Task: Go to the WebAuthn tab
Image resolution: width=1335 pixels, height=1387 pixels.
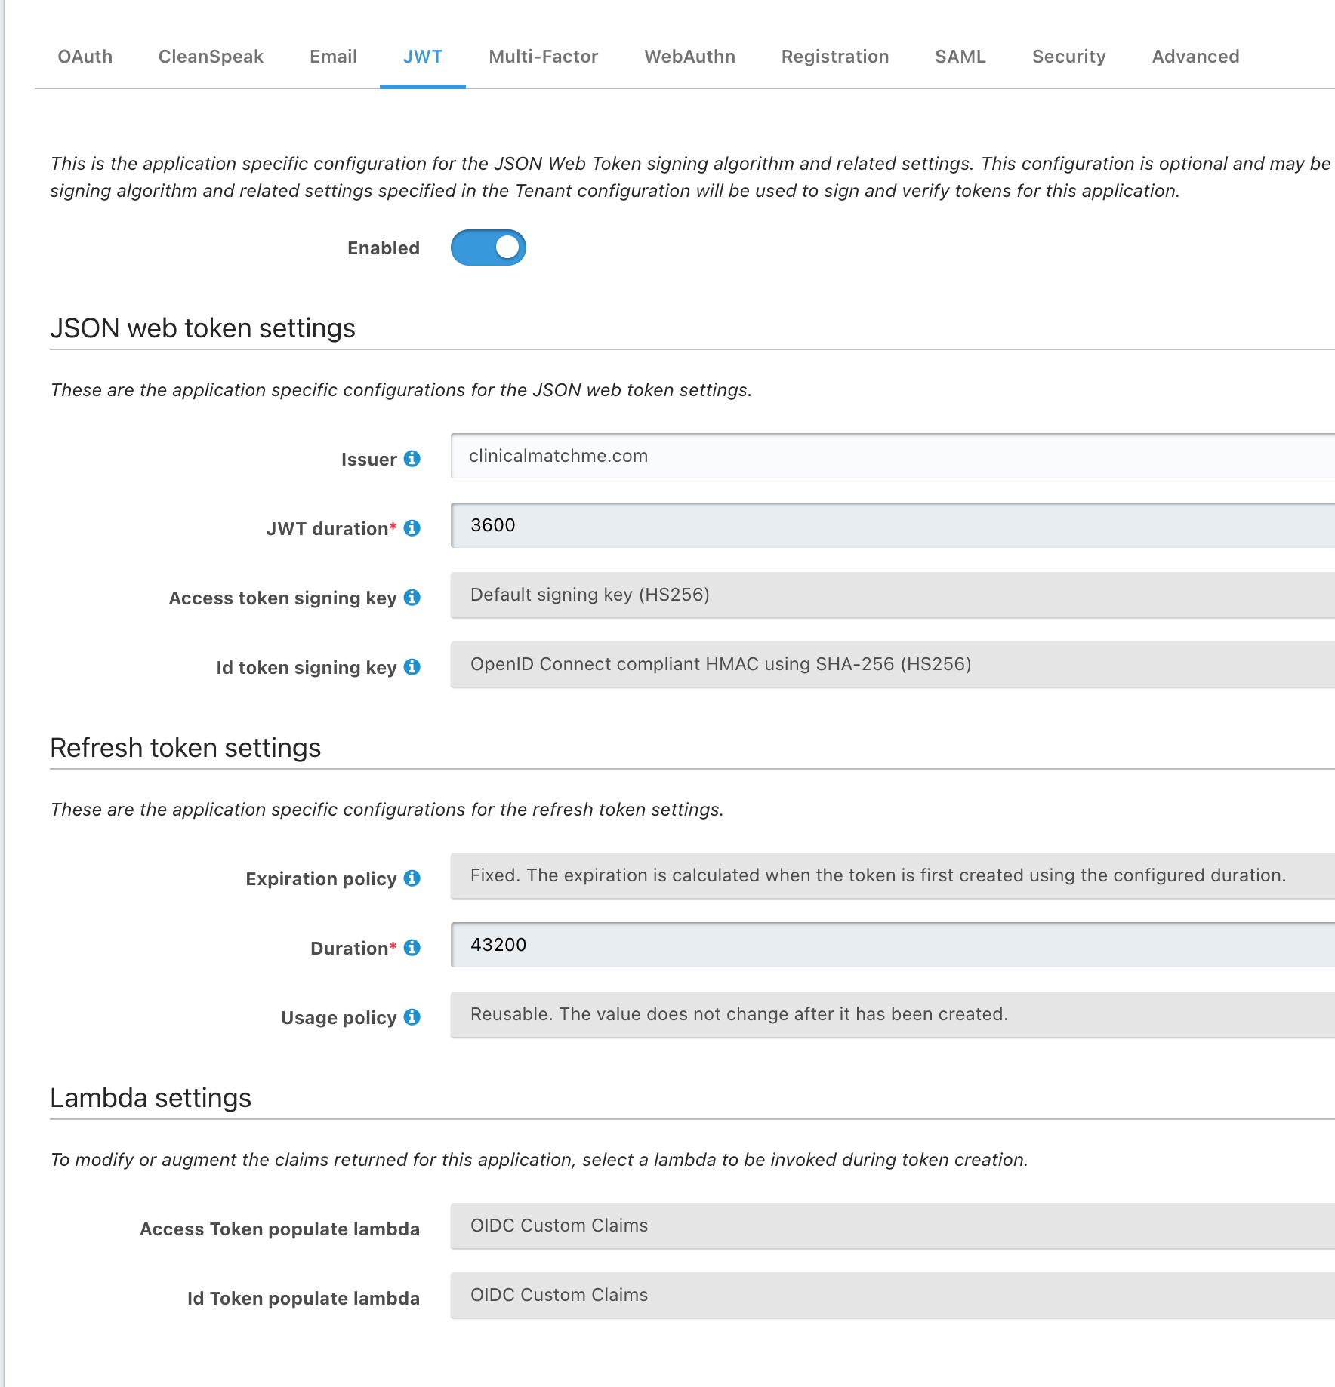Action: point(689,57)
